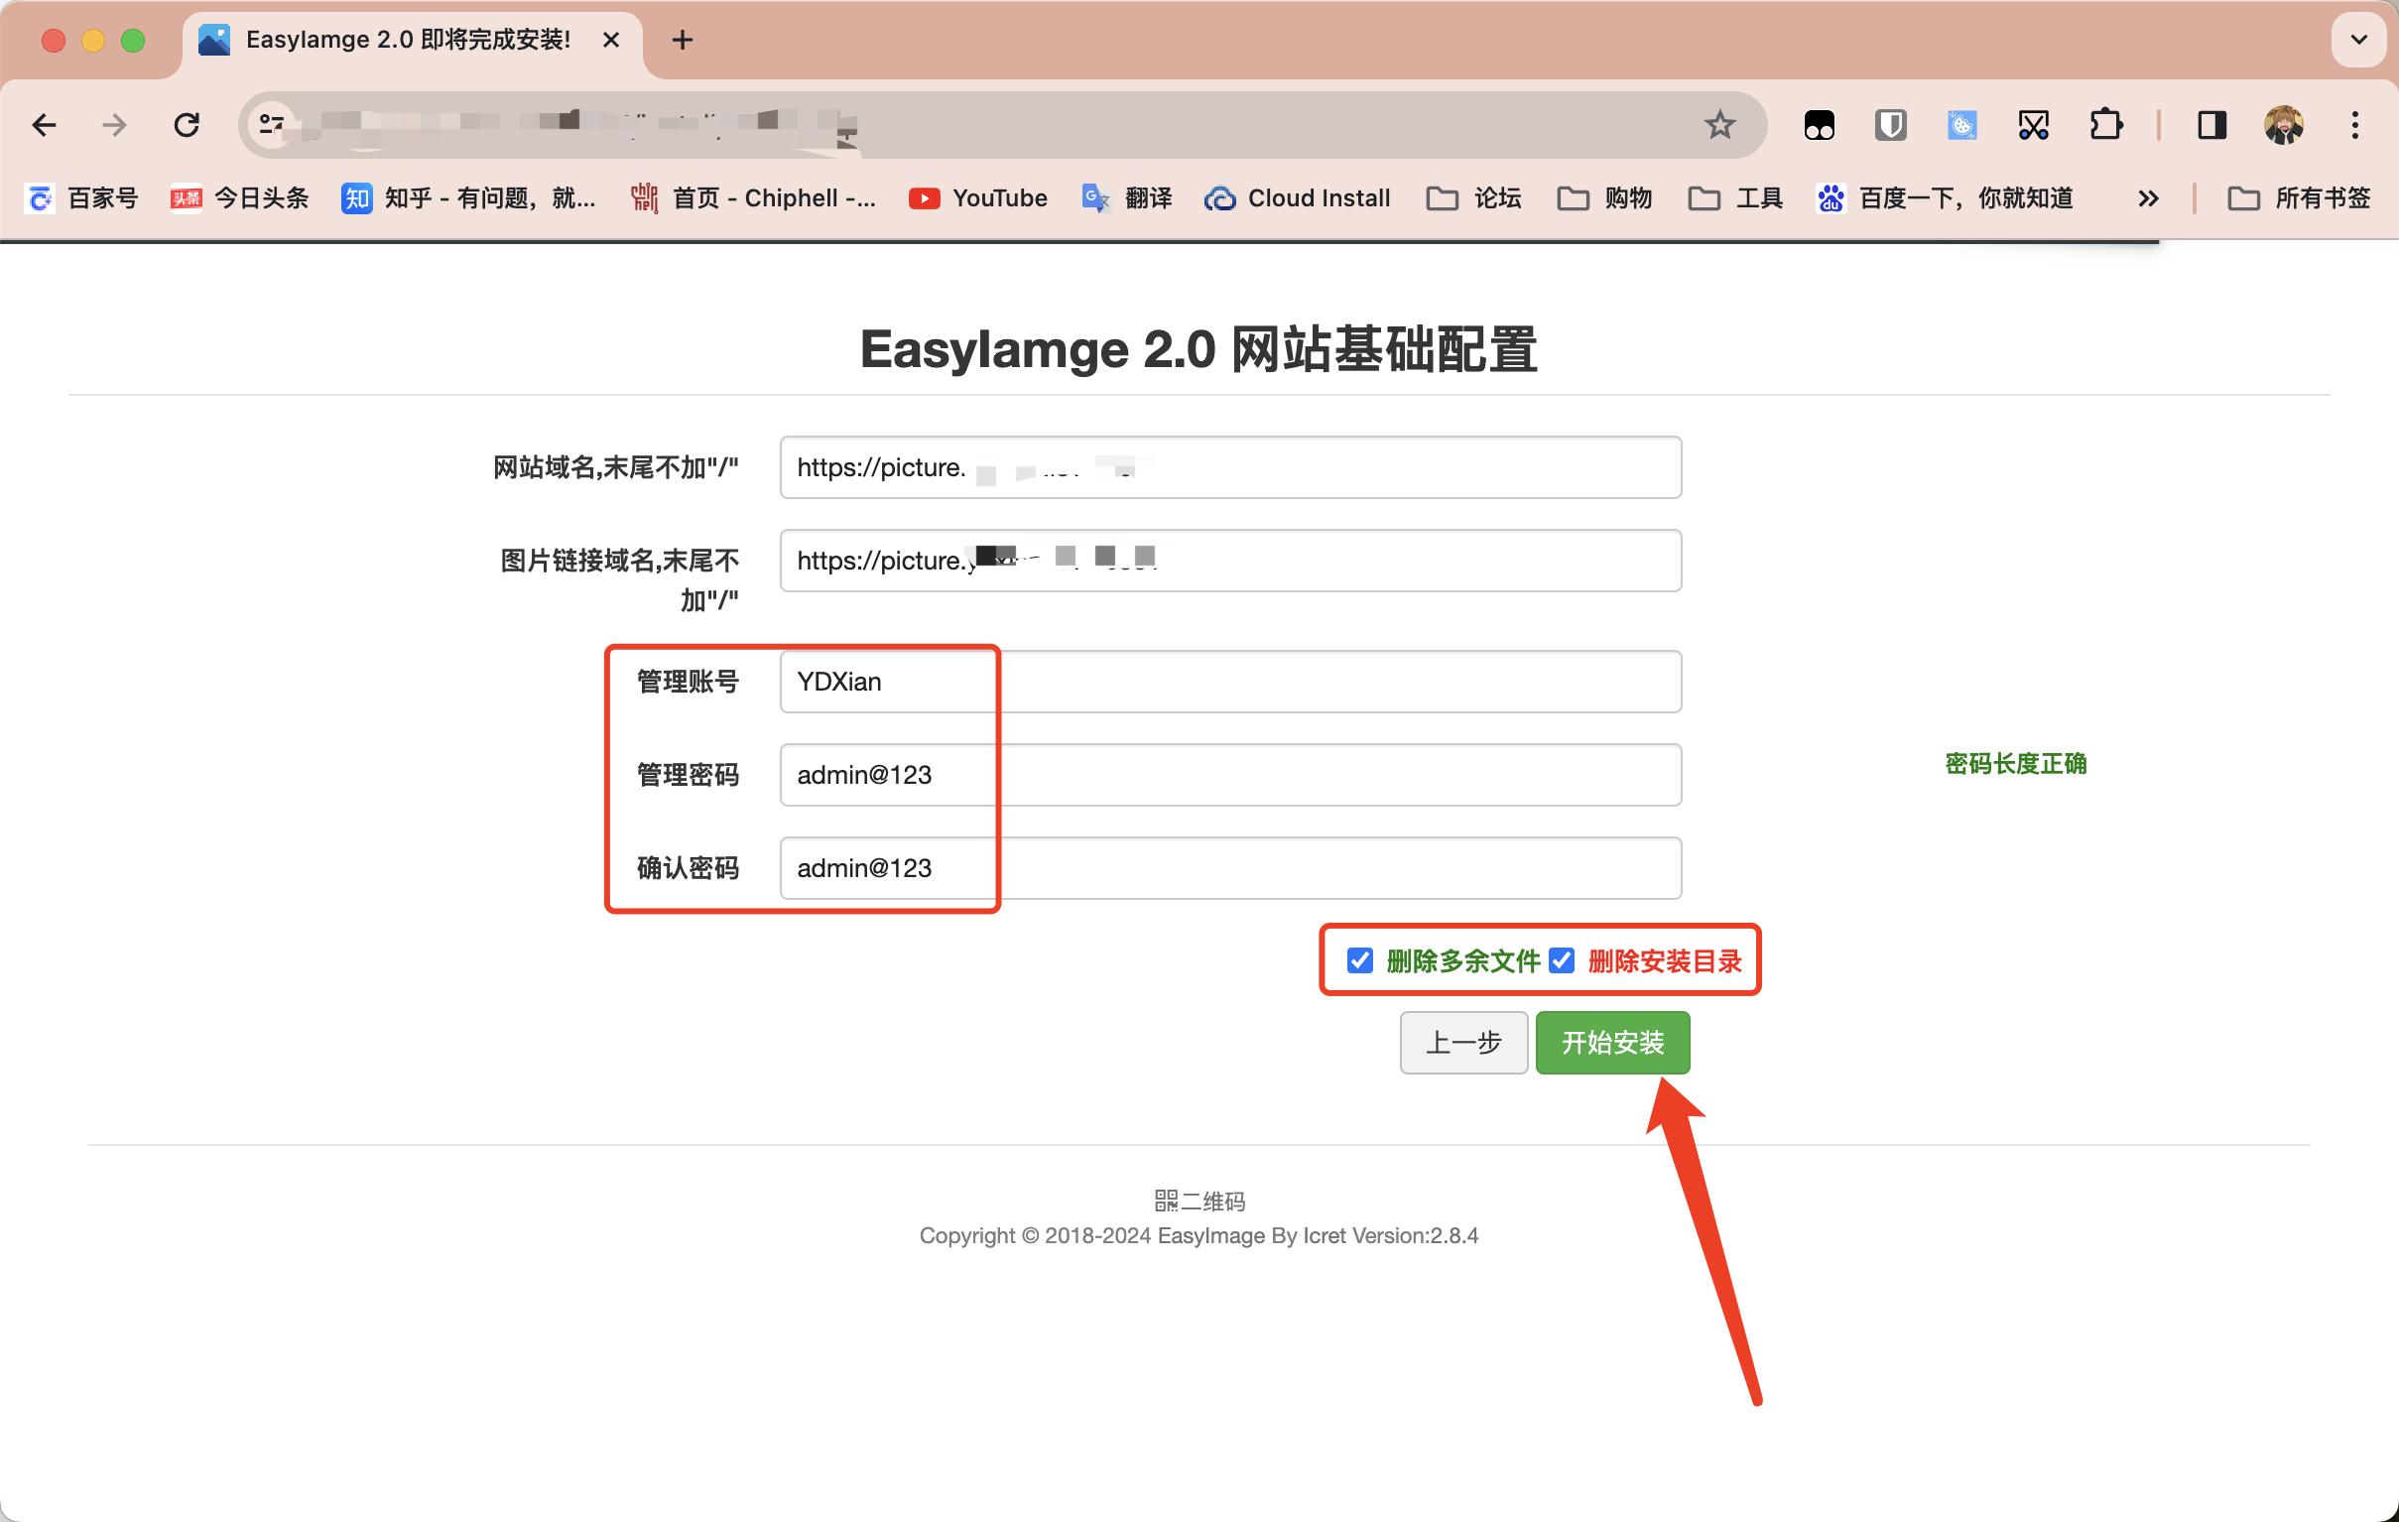The width and height of the screenshot is (2399, 1522).
Task: Reload the page with the refresh icon
Action: pos(188,125)
